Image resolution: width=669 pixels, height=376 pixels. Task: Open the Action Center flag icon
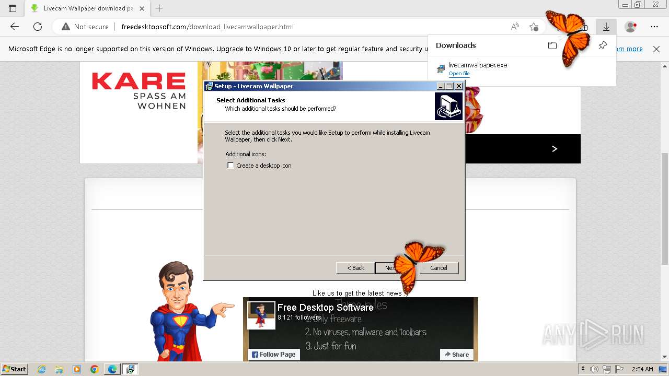619,369
